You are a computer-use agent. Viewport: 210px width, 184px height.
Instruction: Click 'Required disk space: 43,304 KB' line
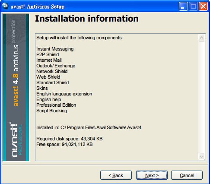coord(70,139)
